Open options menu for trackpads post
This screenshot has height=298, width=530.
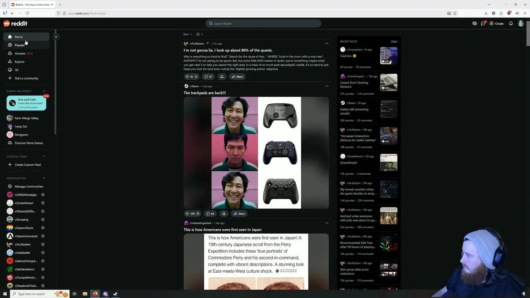(327, 86)
